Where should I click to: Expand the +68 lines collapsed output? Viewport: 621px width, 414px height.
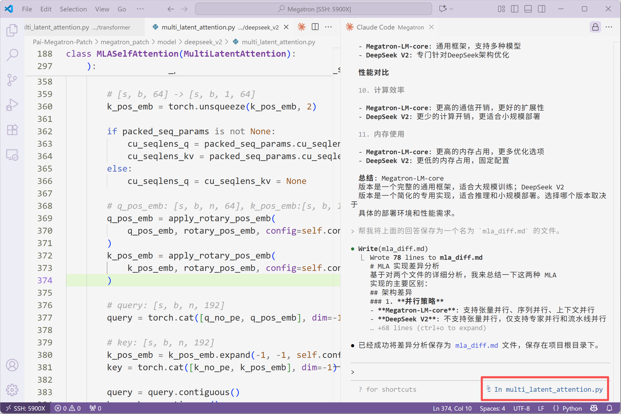coord(428,328)
